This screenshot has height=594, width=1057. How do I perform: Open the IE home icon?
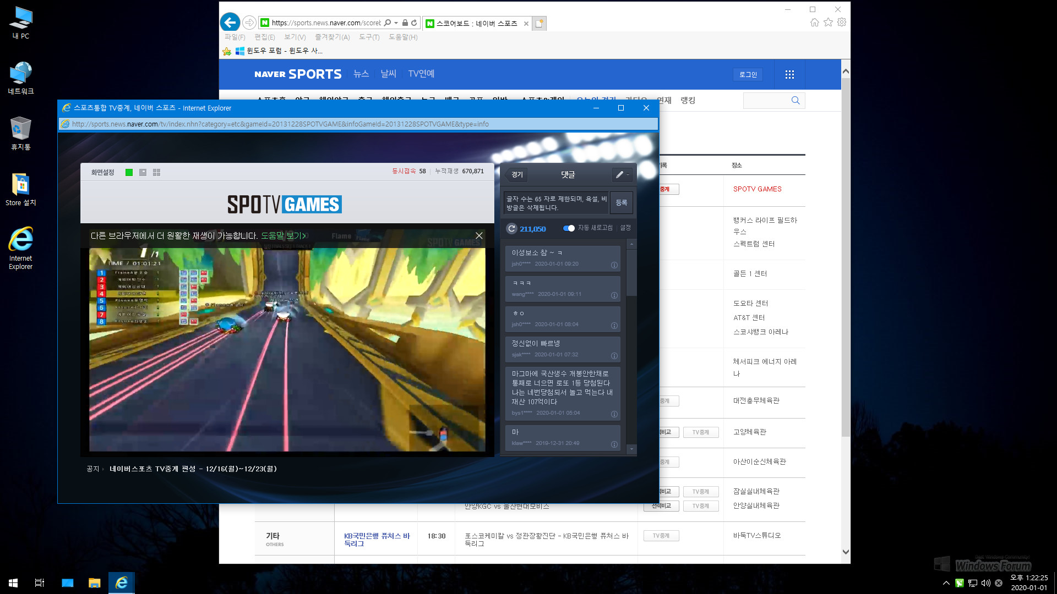tap(815, 23)
